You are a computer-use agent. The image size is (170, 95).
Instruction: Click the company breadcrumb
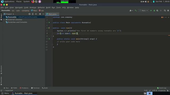pos(25,11)
